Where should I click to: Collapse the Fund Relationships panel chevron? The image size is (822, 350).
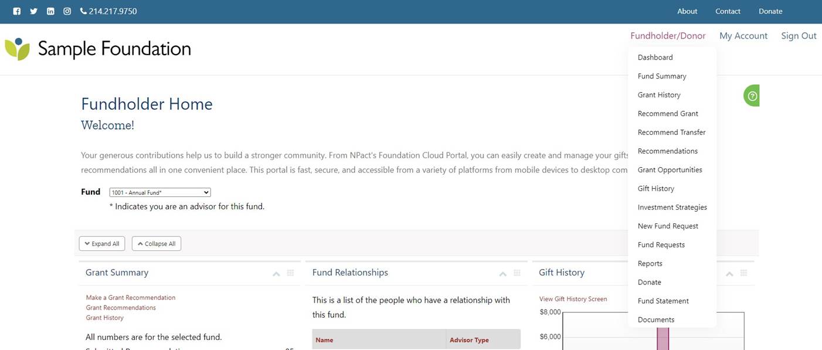[x=502, y=274]
